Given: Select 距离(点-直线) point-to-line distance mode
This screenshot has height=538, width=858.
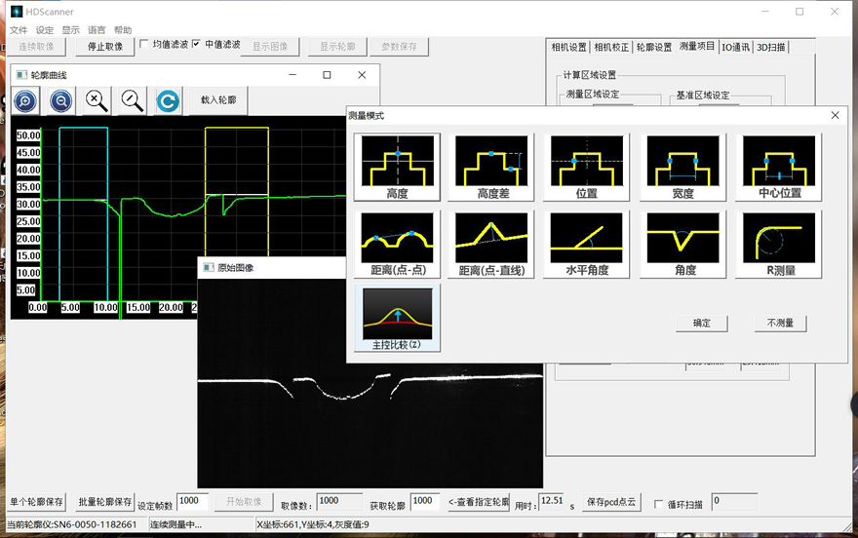Looking at the screenshot, I should pos(491,245).
